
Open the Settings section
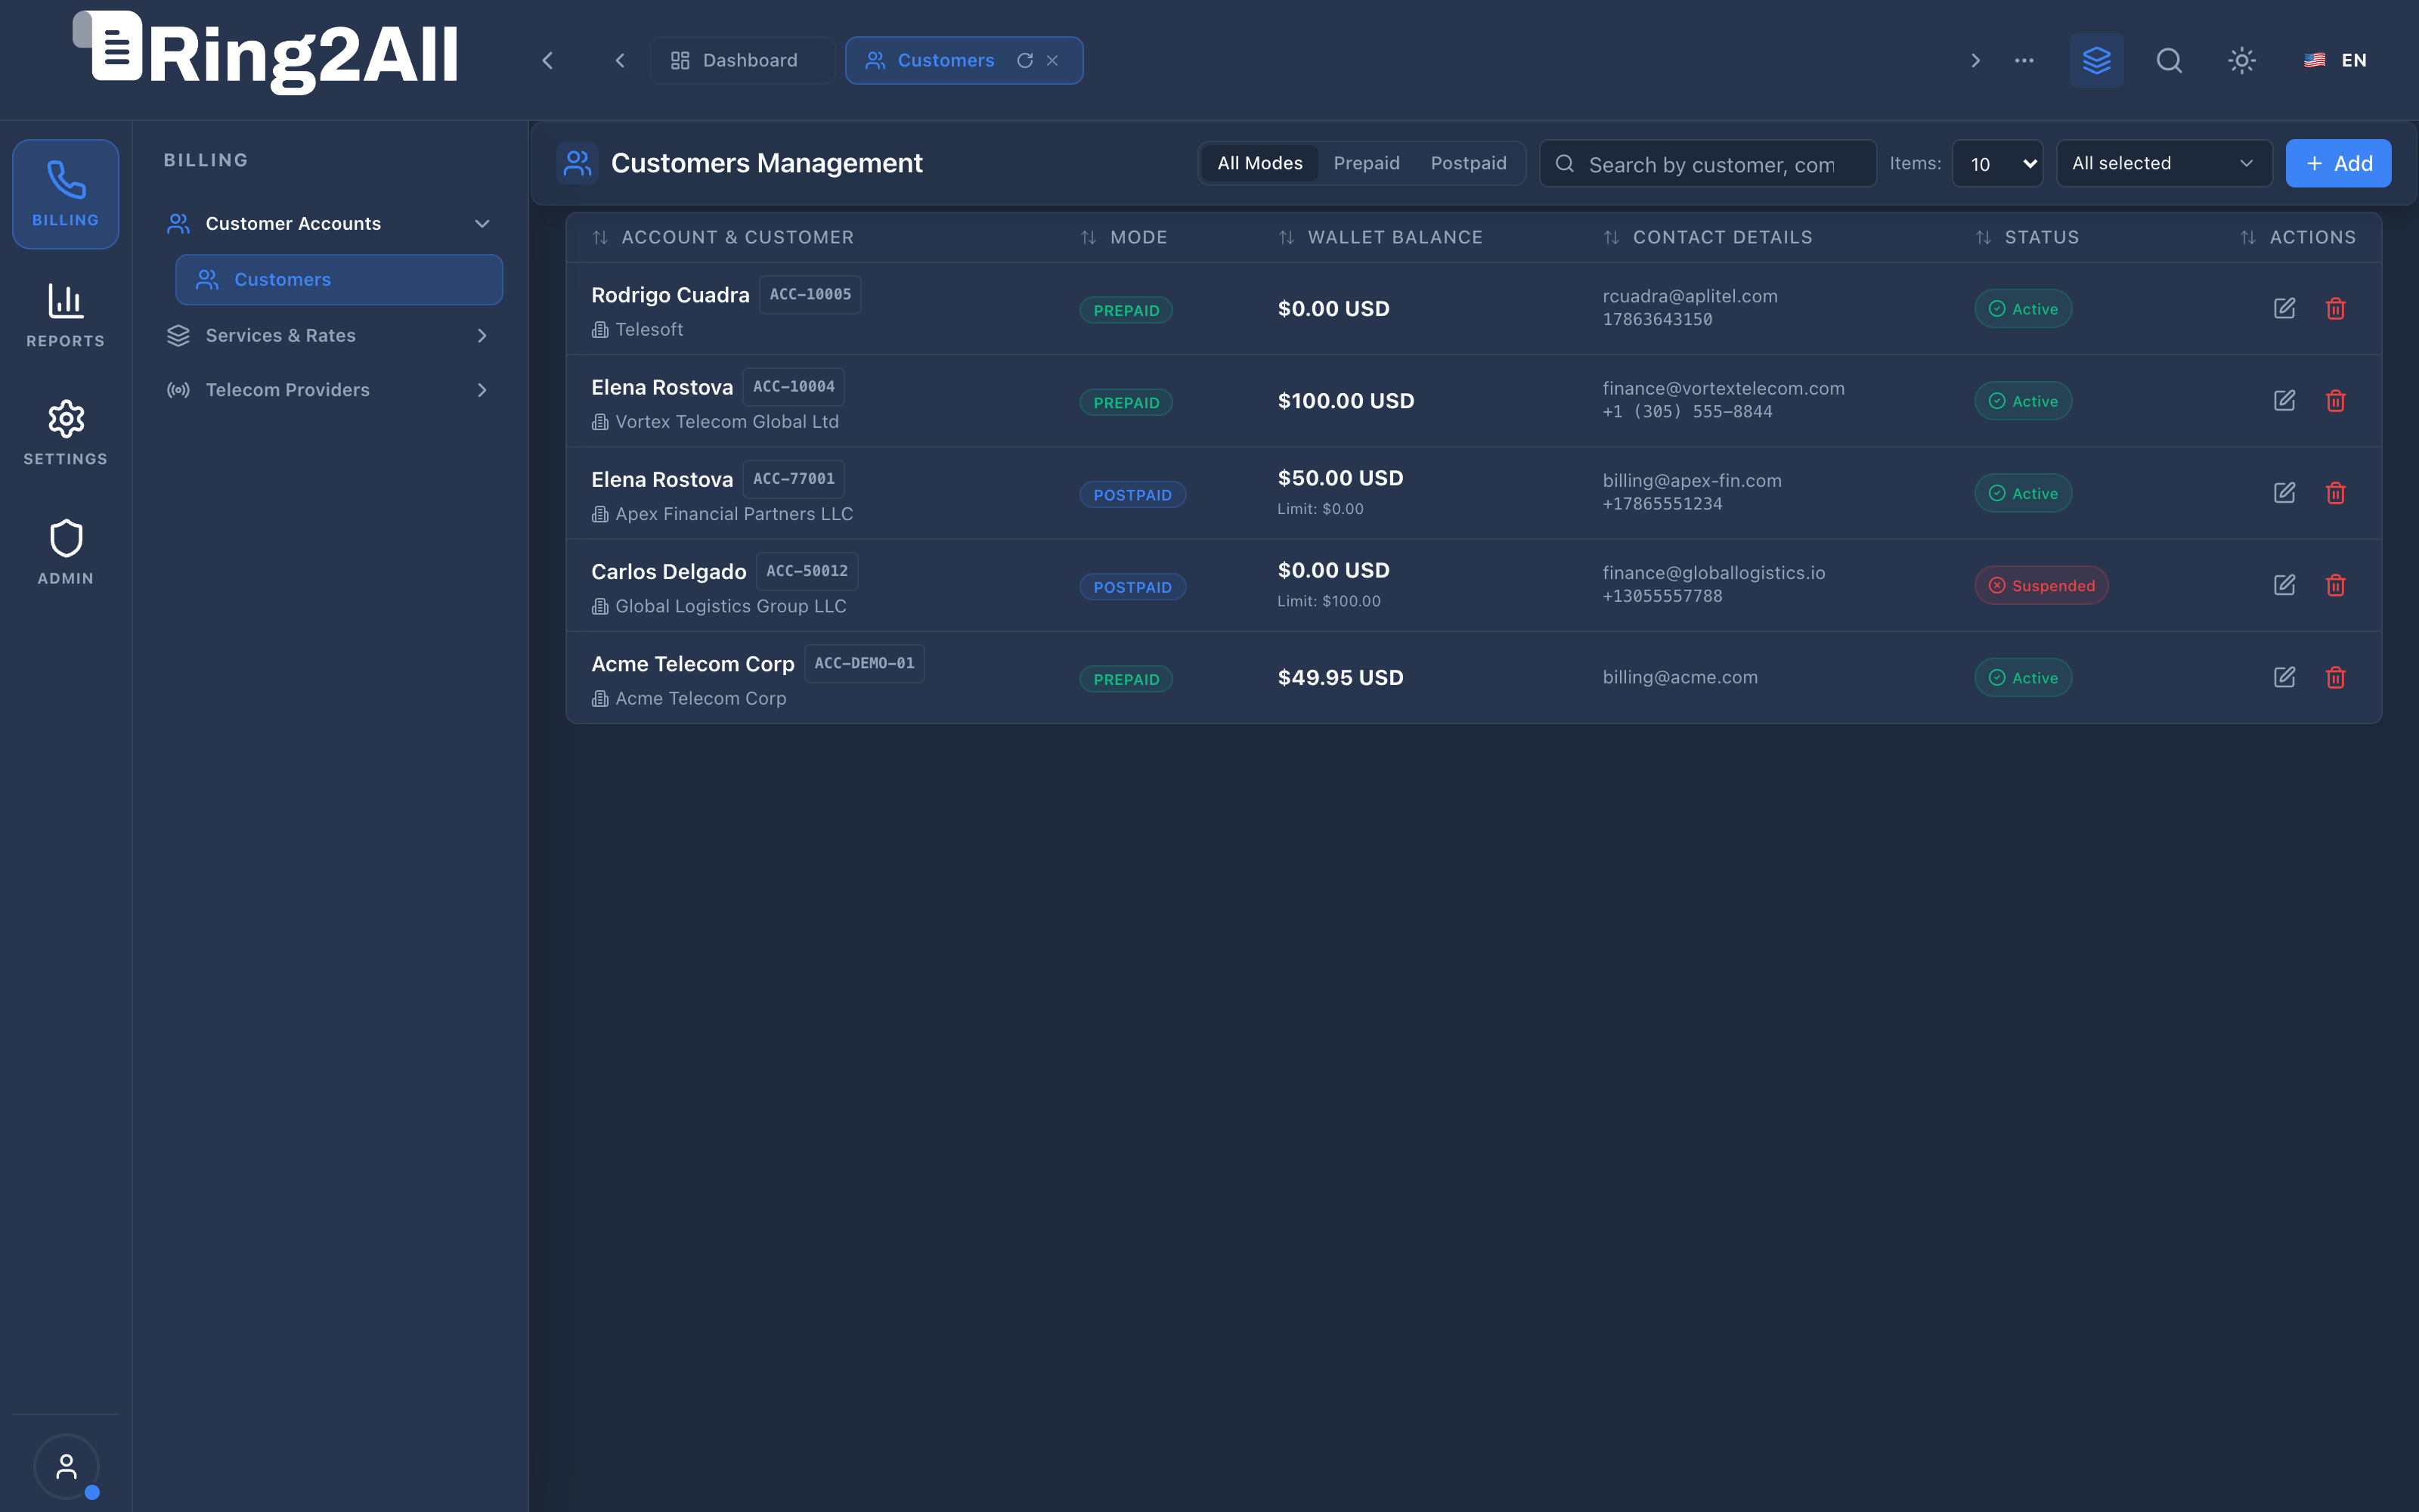(x=65, y=433)
